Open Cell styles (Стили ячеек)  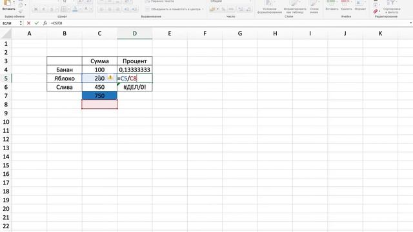coord(314,7)
